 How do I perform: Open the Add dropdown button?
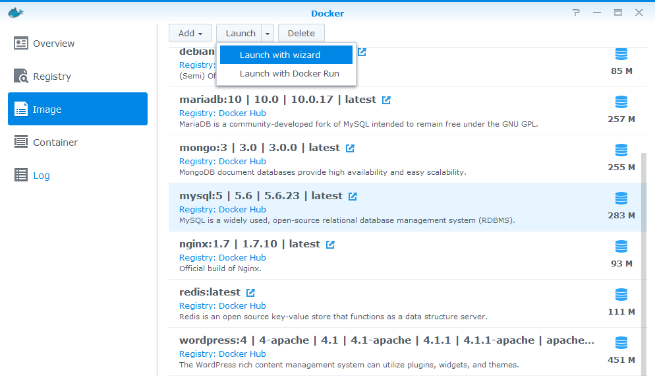(190, 33)
